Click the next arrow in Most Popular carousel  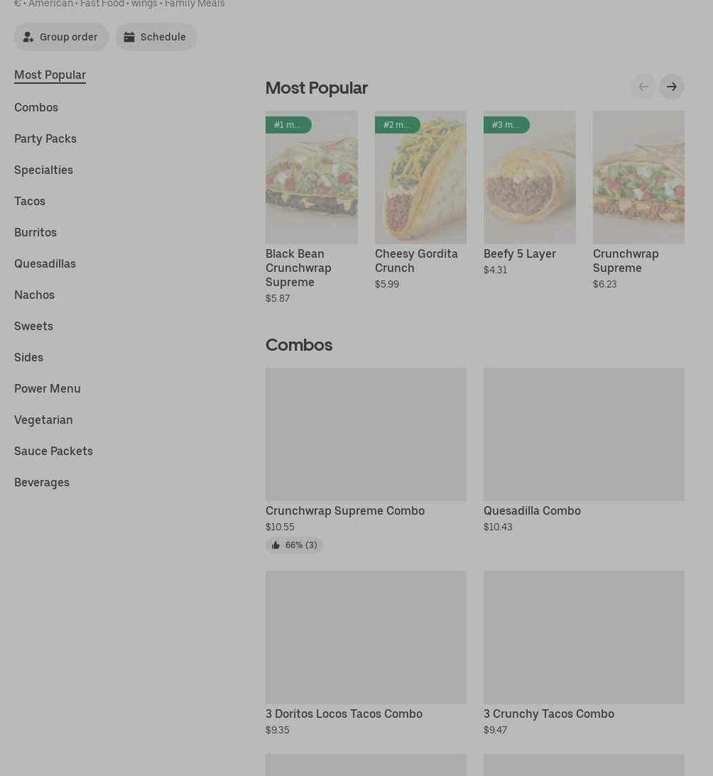671,87
